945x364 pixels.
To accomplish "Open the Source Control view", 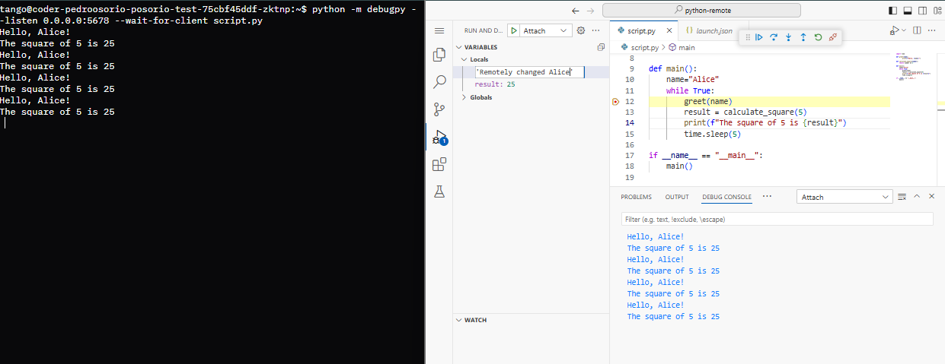I will click(439, 109).
